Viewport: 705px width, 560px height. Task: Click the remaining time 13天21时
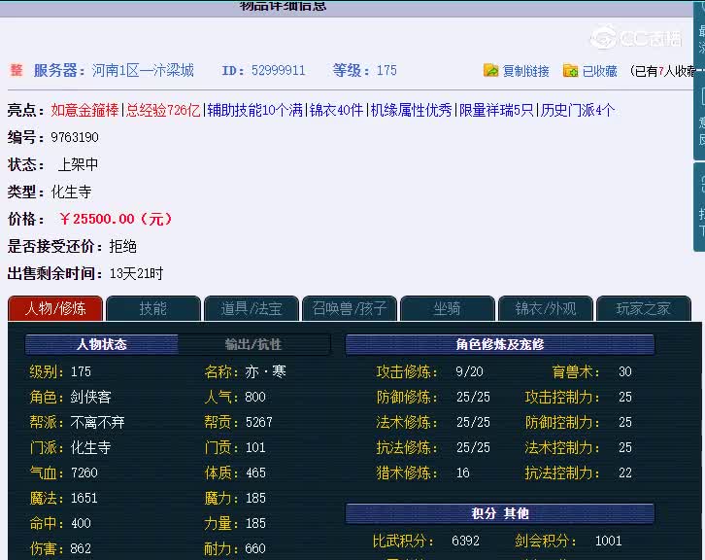(136, 273)
